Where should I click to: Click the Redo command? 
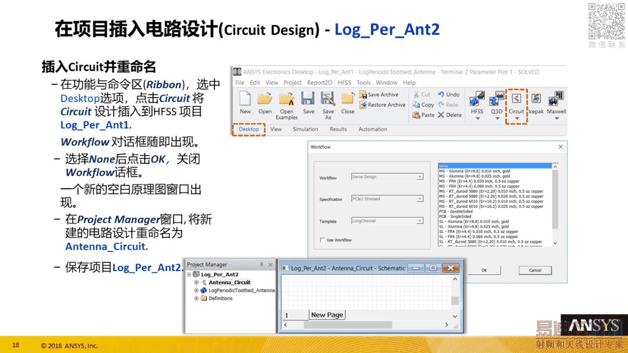click(x=448, y=105)
